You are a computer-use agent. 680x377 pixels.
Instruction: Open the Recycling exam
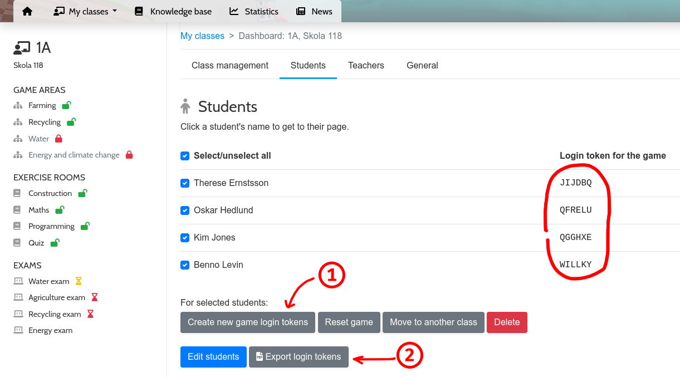click(55, 315)
